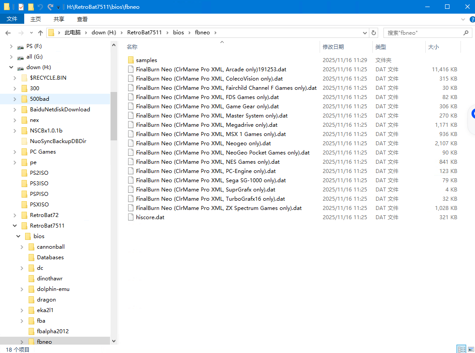This screenshot has height=353, width=475.
Task: Open address bar history dropdown
Action: pos(365,33)
